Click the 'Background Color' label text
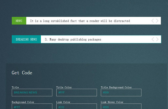Image resolution: width=168 pixels, height=109 pixels. (x=23, y=102)
